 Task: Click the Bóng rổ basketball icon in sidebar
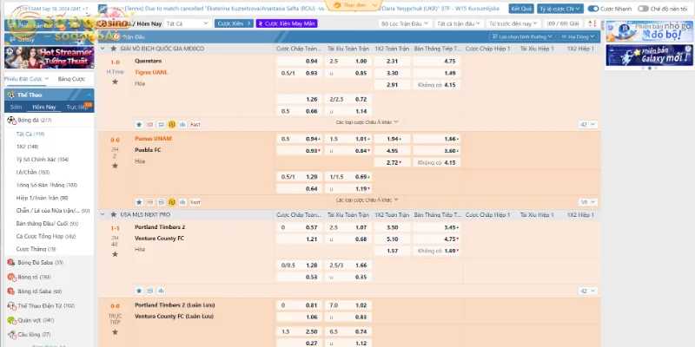pos(11,277)
